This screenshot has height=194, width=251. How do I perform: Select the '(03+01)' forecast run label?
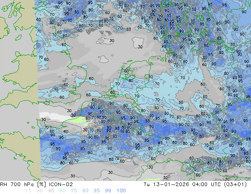pos(236,184)
